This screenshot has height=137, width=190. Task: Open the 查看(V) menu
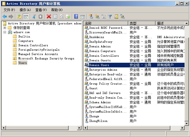[41, 10]
